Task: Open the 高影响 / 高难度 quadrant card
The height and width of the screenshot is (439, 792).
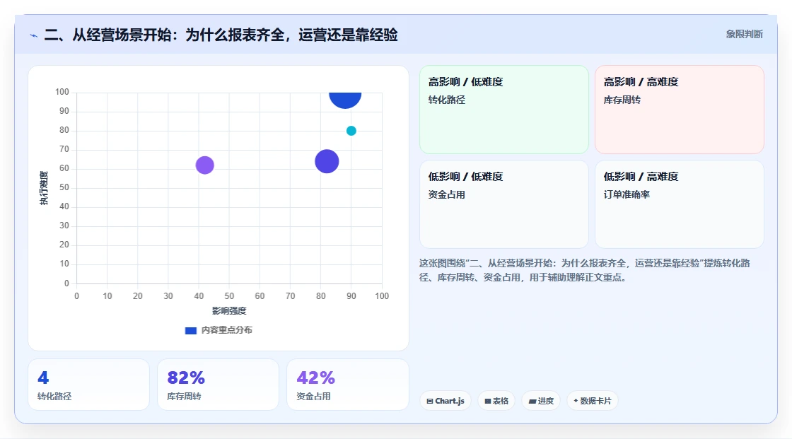Action: pyautogui.click(x=680, y=109)
